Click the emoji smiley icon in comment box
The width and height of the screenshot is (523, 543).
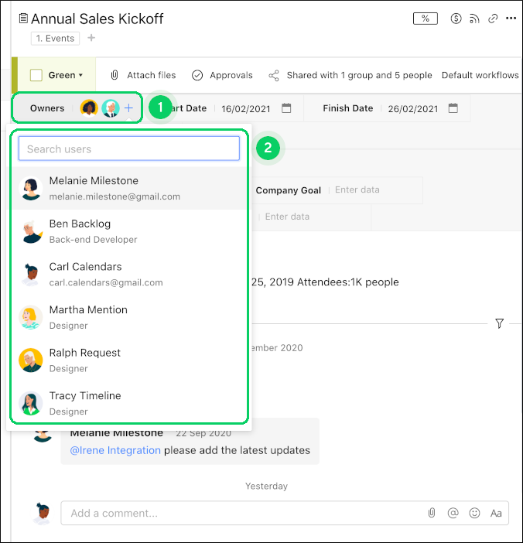[474, 513]
